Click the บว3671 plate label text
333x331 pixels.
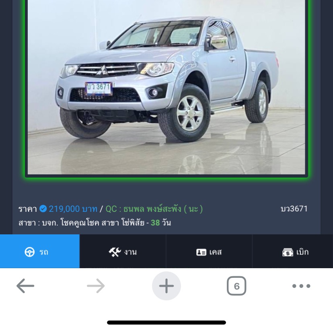coord(294,209)
